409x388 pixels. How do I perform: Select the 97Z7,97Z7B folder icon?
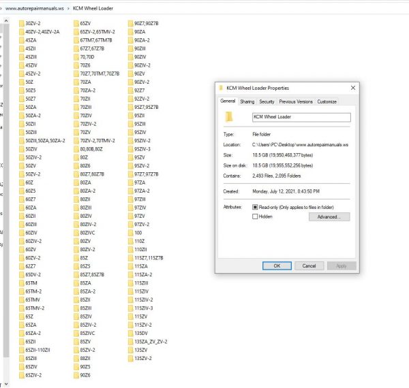[x=130, y=174]
